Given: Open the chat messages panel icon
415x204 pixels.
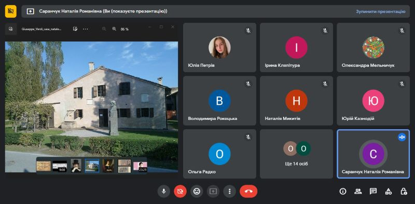Looking at the screenshot, I should (373, 192).
